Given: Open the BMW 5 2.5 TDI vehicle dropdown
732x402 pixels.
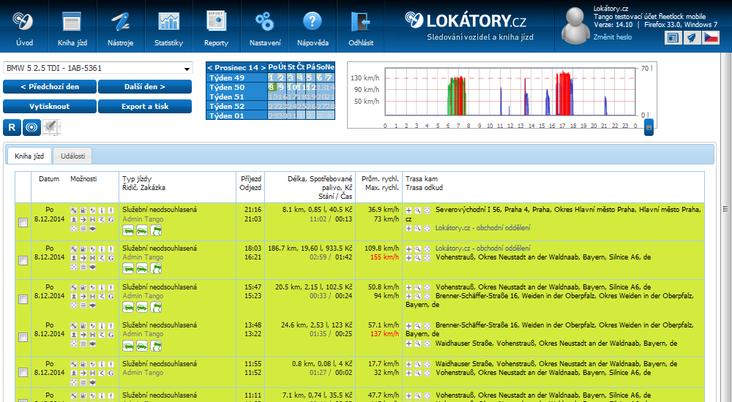Looking at the screenshot, I should click(97, 68).
